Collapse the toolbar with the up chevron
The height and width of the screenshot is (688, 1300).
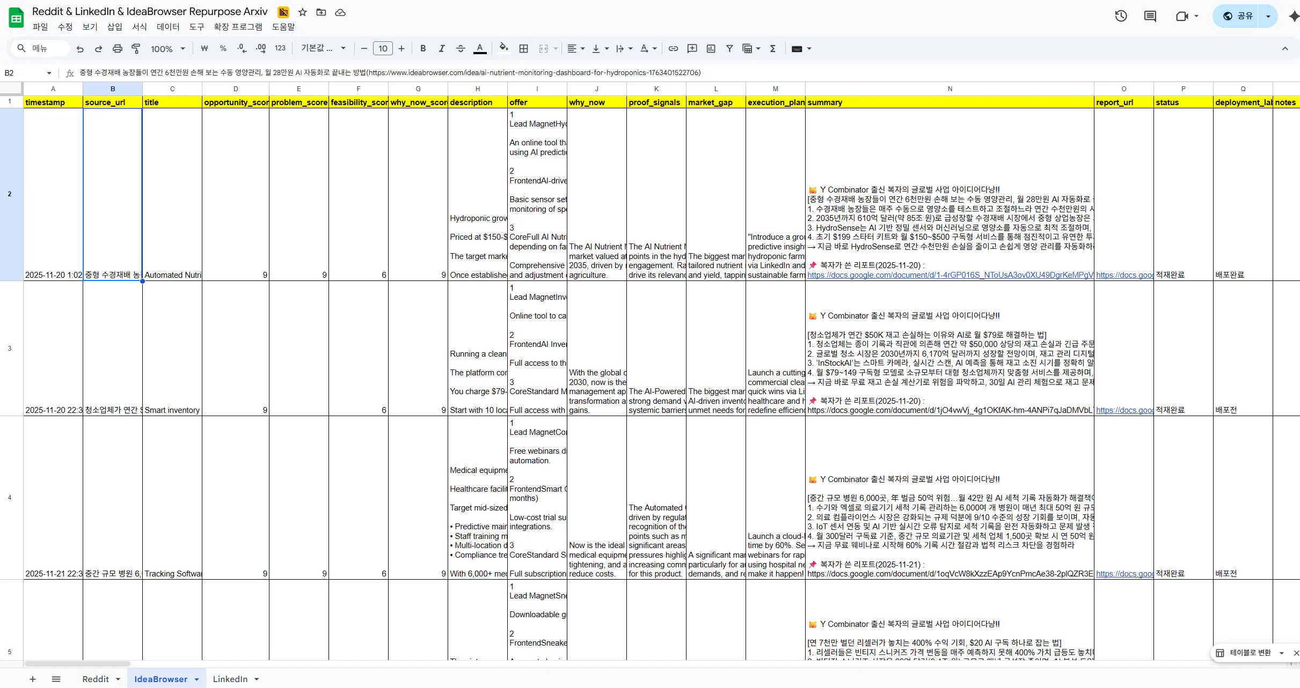[x=1285, y=49]
